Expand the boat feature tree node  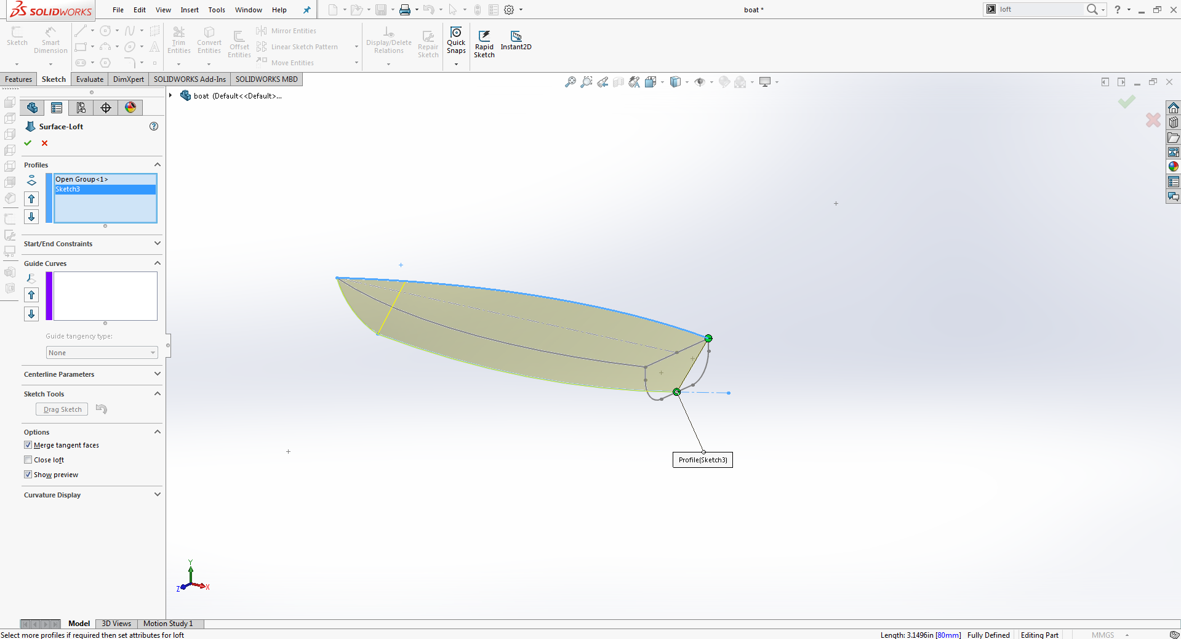click(x=170, y=95)
